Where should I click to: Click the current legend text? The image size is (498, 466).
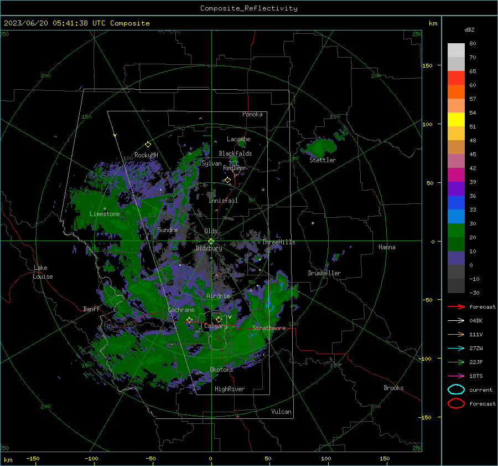click(x=481, y=390)
